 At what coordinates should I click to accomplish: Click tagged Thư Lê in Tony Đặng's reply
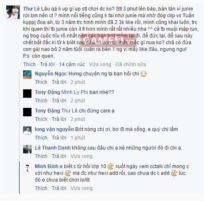pos(69,111)
